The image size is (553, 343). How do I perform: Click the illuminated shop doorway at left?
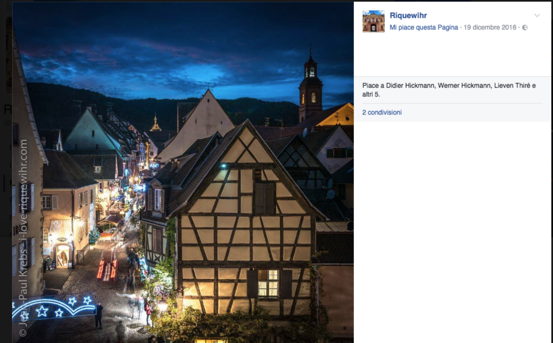point(62,255)
